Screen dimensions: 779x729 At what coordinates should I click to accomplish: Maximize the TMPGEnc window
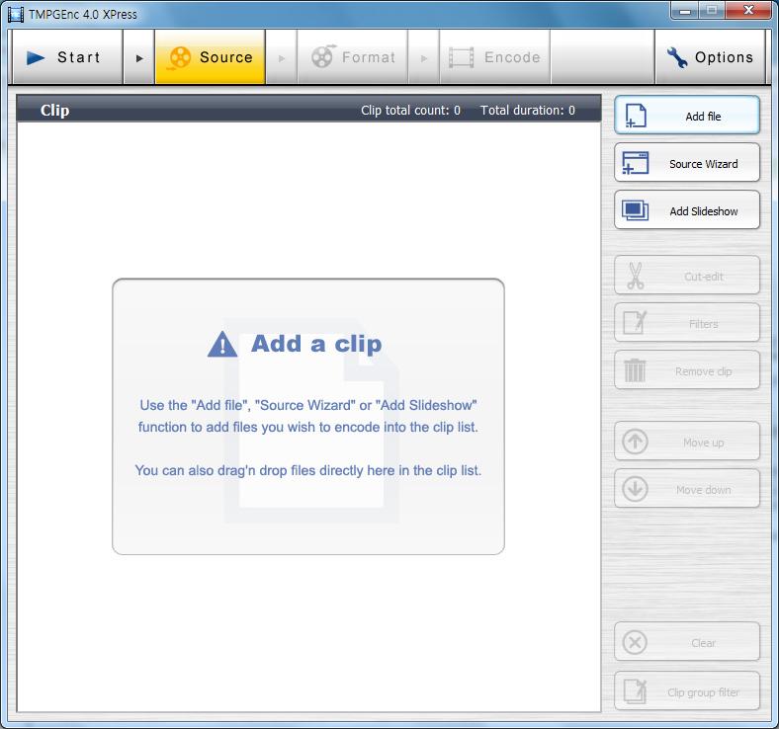(712, 11)
